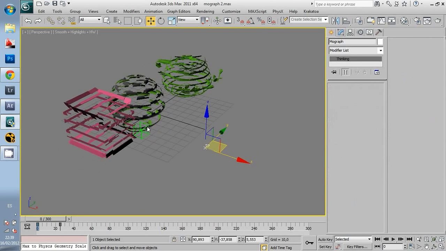Play the animation
The width and height of the screenshot is (446, 251).
click(x=393, y=239)
